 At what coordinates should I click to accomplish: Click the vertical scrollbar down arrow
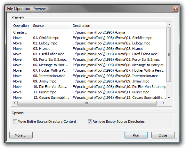pyautogui.click(x=169, y=98)
